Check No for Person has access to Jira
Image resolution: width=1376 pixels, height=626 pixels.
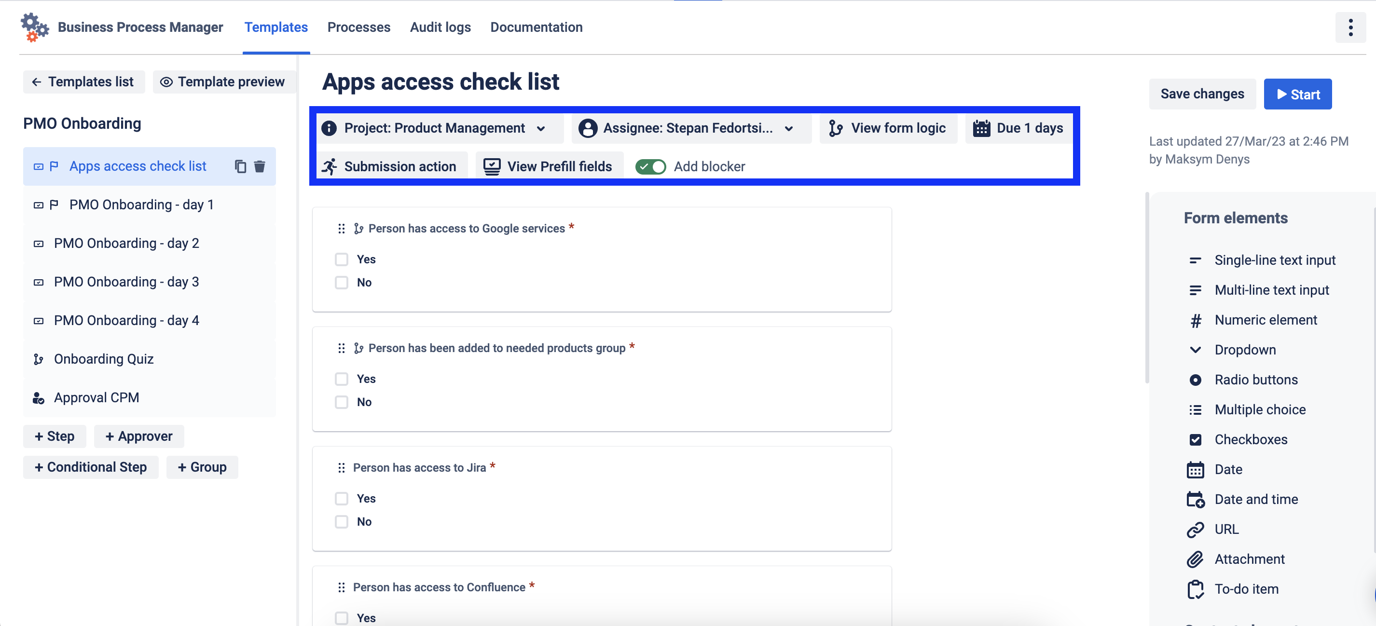[341, 522]
